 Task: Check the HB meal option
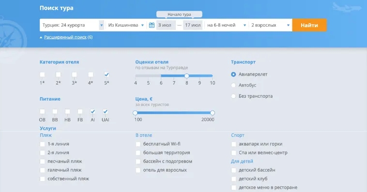click(x=67, y=112)
